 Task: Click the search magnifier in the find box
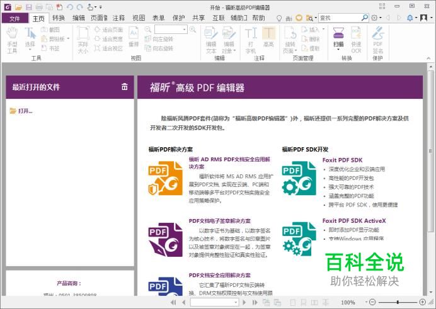(x=365, y=18)
